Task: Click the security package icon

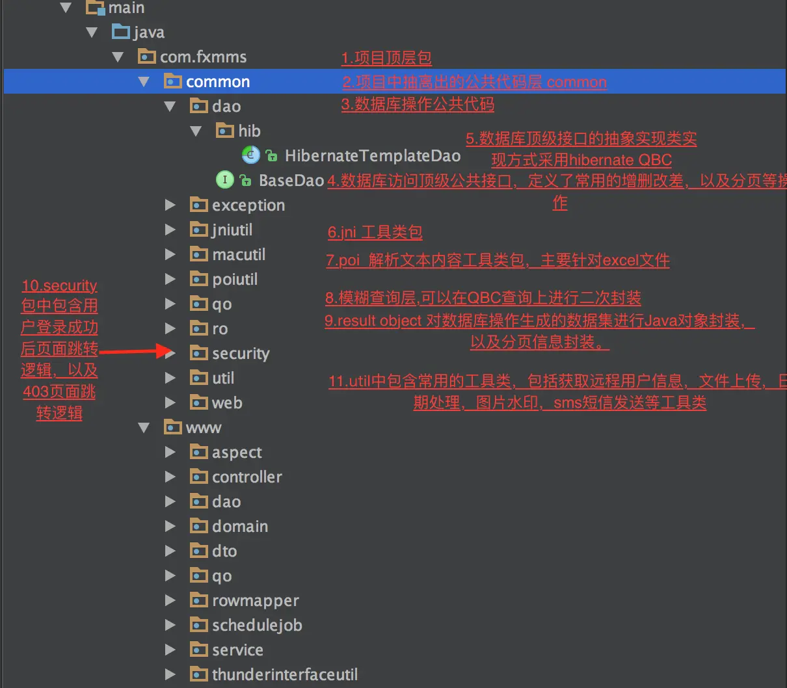Action: (199, 353)
